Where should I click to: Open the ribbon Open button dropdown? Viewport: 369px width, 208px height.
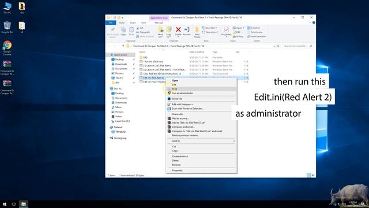[243, 28]
